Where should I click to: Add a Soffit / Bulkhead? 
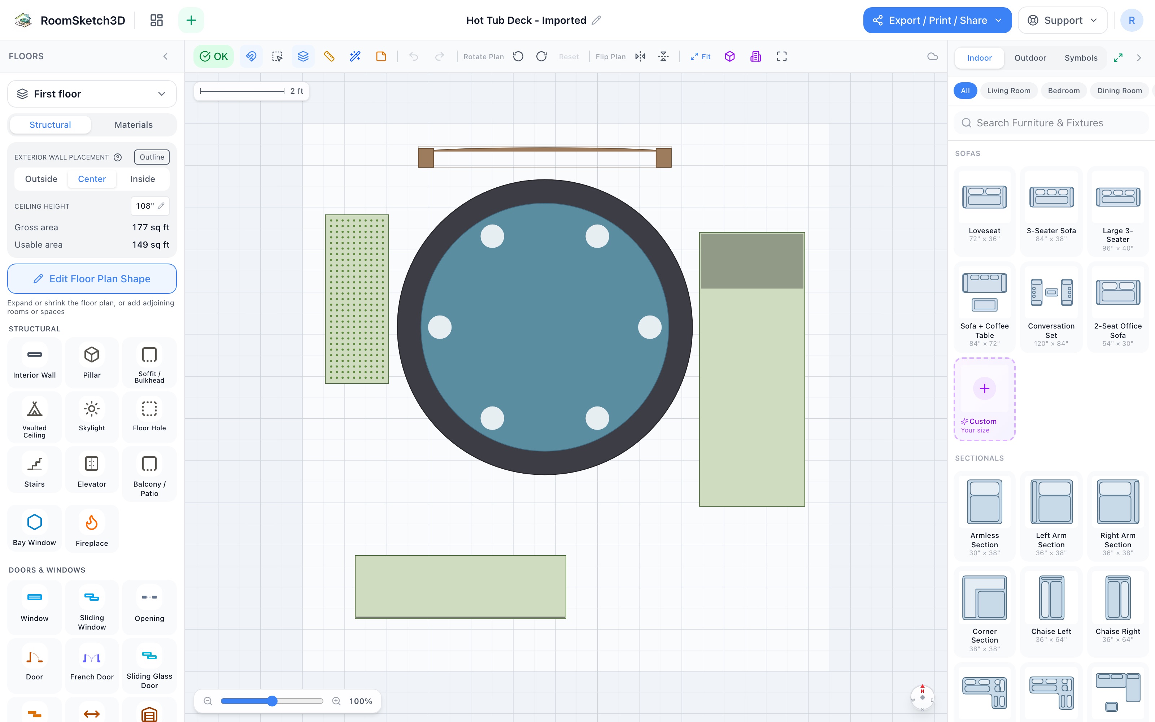click(x=149, y=362)
